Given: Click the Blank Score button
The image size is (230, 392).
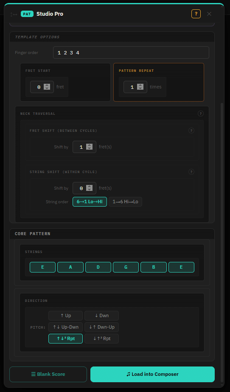Looking at the screenshot, I should pyautogui.click(x=48, y=374).
